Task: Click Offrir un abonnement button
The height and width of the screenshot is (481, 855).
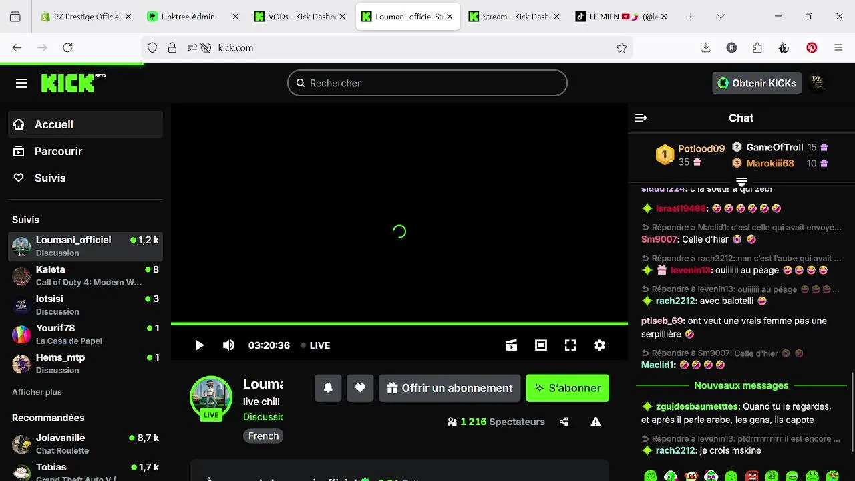Action: click(450, 388)
